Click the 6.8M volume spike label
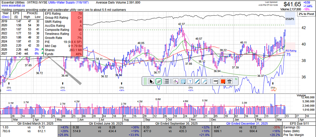Image resolution: width=316 pixels, height=137 pixels. (158, 99)
